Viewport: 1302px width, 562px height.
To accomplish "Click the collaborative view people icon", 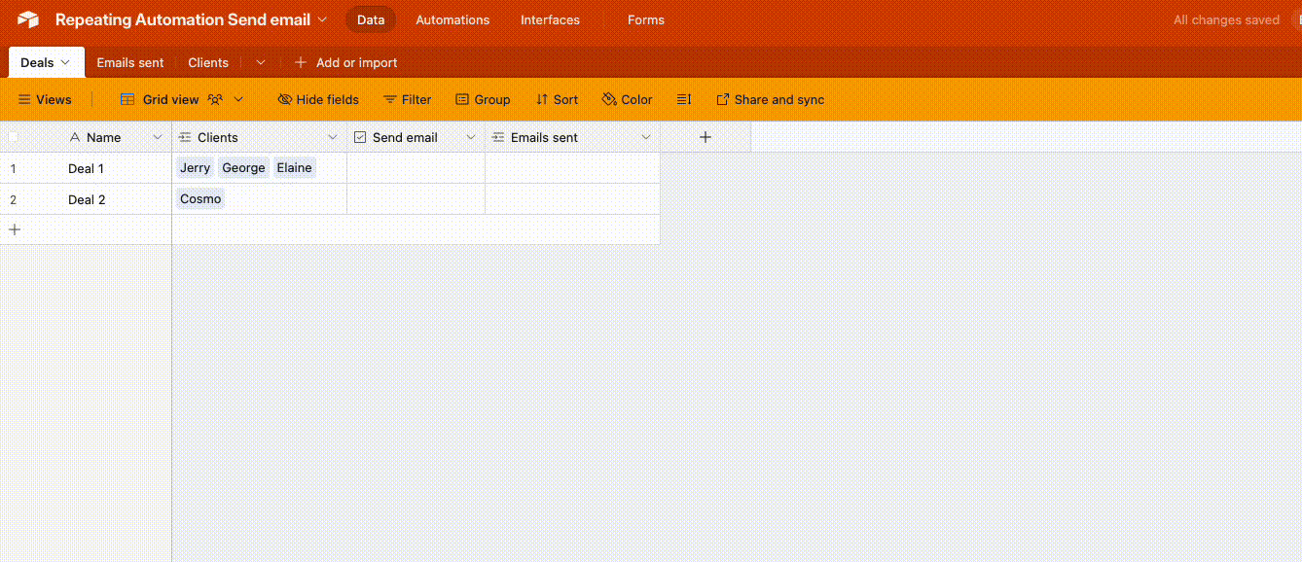I will (x=215, y=99).
